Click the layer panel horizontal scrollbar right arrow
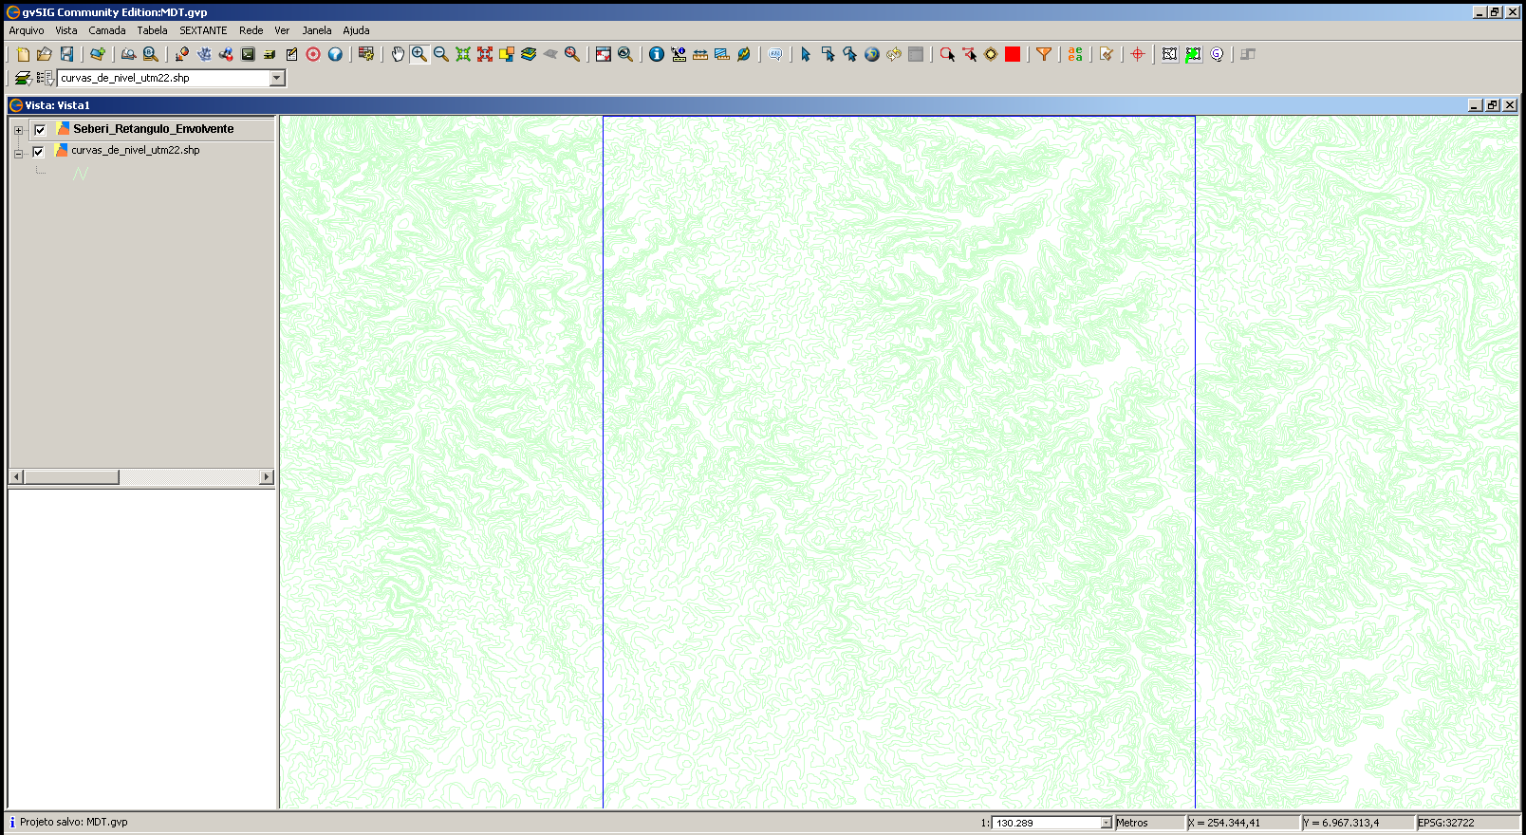Screen dimensions: 1526x835 267,477
